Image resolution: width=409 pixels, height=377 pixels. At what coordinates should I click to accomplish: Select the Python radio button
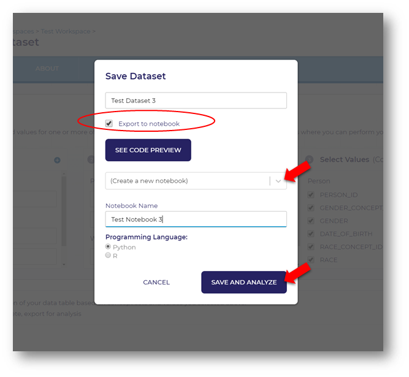pos(109,246)
